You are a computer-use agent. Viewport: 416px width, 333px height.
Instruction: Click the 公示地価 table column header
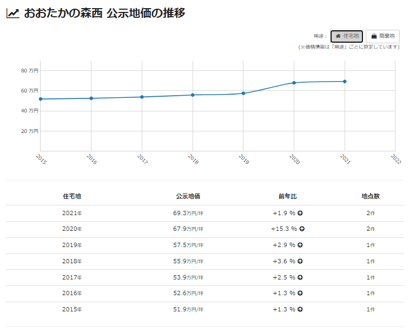[x=188, y=196]
